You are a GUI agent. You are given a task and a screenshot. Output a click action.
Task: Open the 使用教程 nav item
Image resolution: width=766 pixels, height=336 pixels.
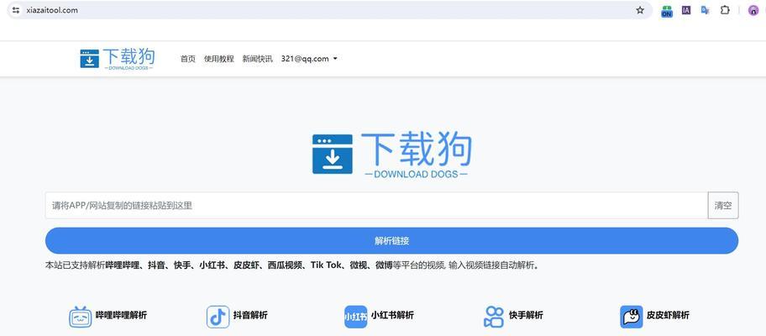[219, 59]
